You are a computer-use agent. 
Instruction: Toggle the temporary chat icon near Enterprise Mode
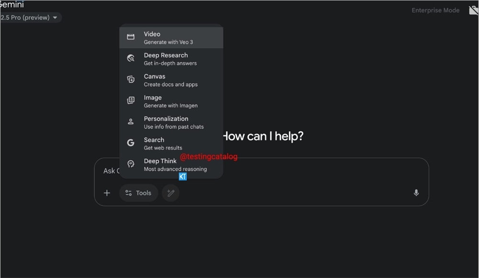(x=473, y=11)
